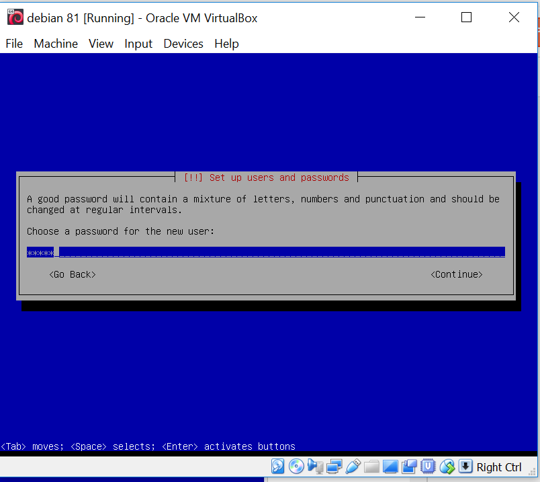540x482 pixels.
Task: Open the File menu
Action: [x=14, y=44]
